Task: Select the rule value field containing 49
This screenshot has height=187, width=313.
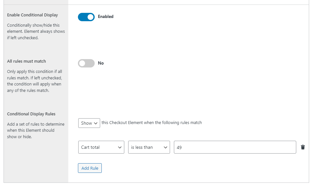Action: 235,147
